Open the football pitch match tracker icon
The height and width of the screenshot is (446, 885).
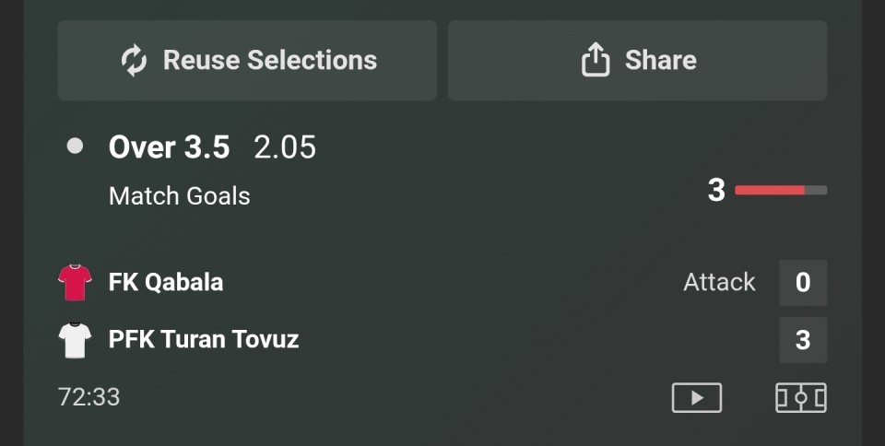pyautogui.click(x=800, y=398)
